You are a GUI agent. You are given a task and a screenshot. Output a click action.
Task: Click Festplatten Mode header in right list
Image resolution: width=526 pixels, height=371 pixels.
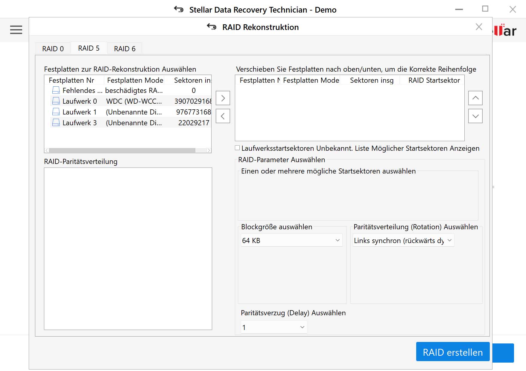[x=311, y=80]
